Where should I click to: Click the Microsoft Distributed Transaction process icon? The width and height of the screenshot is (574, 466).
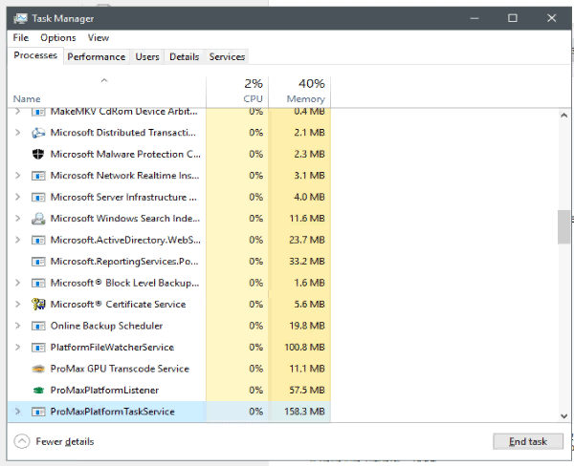38,133
